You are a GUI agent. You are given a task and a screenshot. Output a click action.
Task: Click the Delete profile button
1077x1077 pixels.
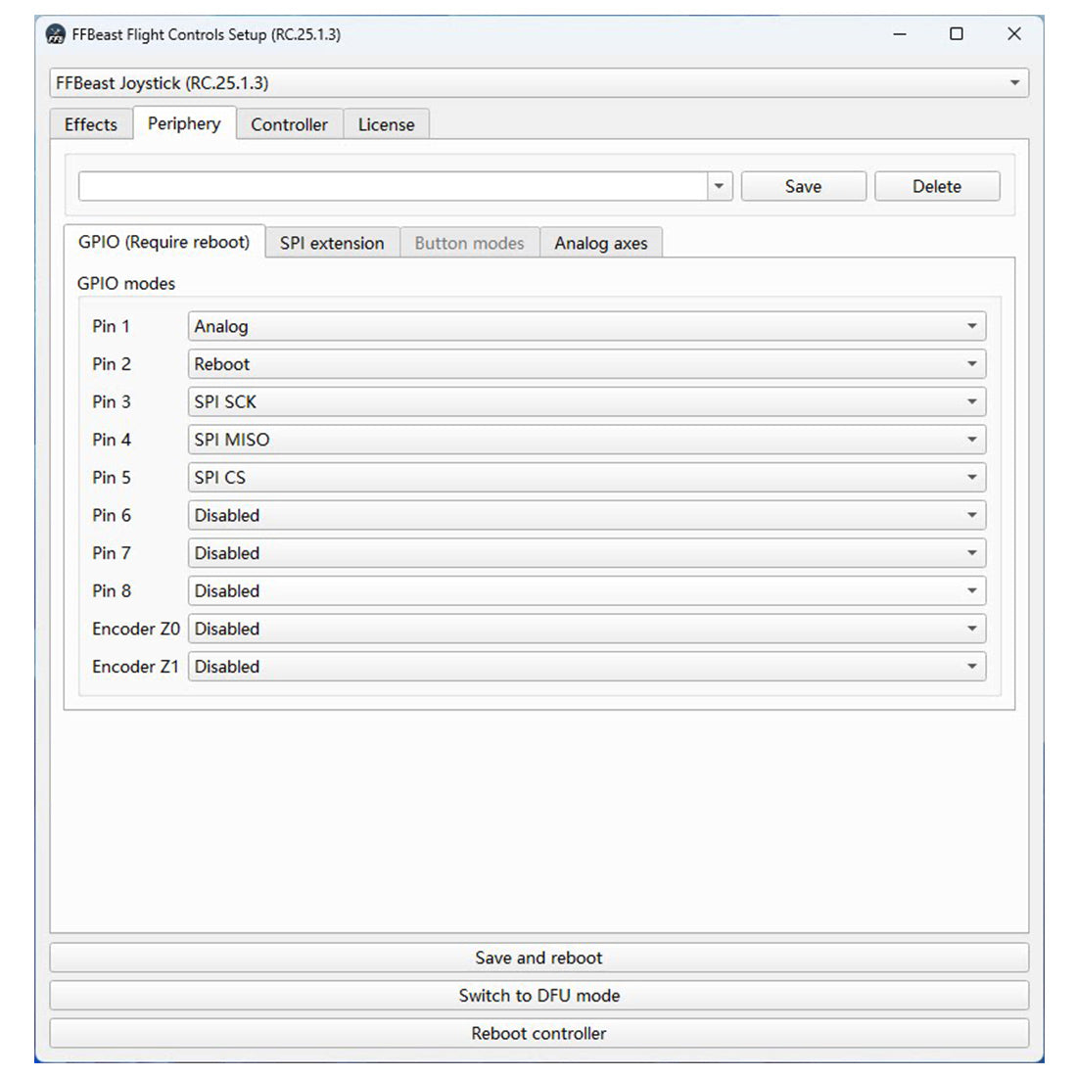[x=936, y=186]
